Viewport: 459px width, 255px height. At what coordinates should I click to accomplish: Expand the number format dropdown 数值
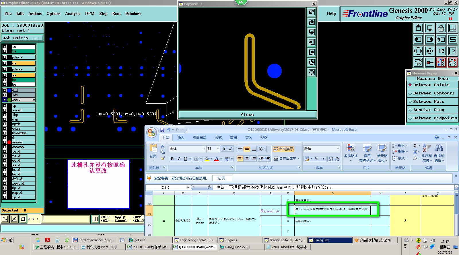pyautogui.click(x=338, y=149)
